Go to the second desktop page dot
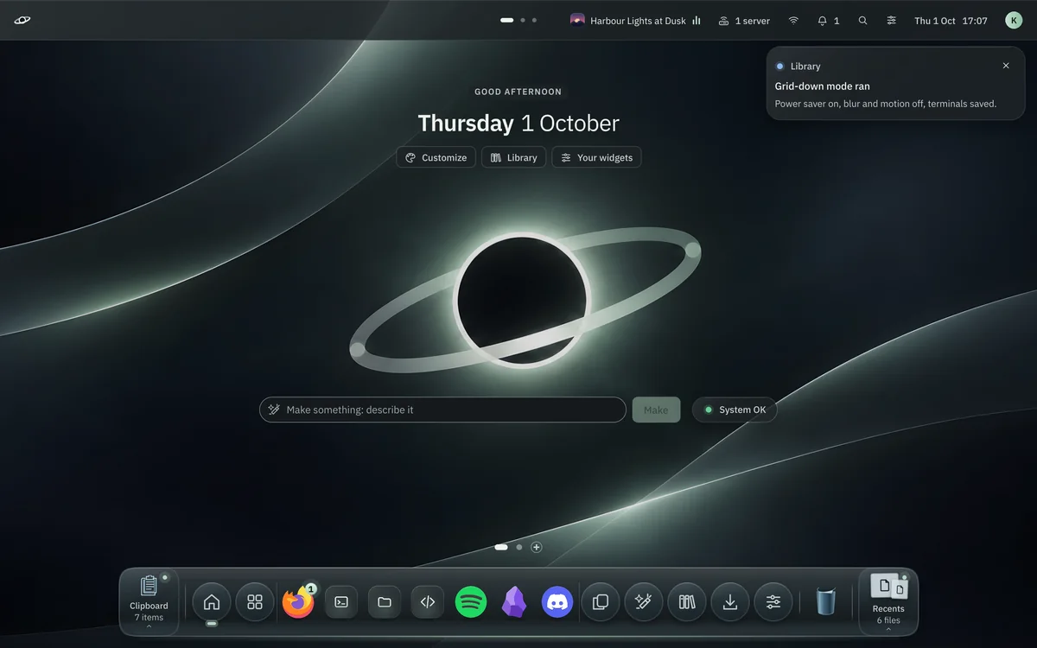 click(x=518, y=547)
